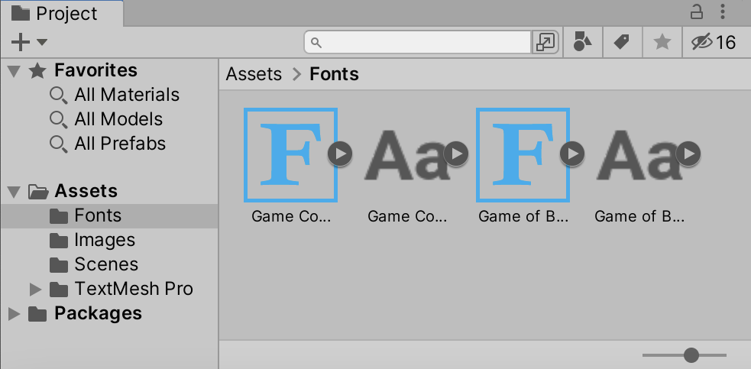Collapse the Favorites section

coord(13,71)
